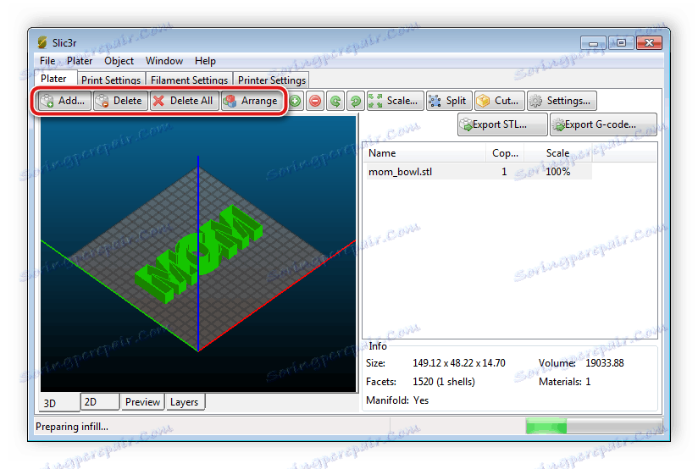This screenshot has height=469, width=698.
Task: Click the Delete All button
Action: (185, 101)
